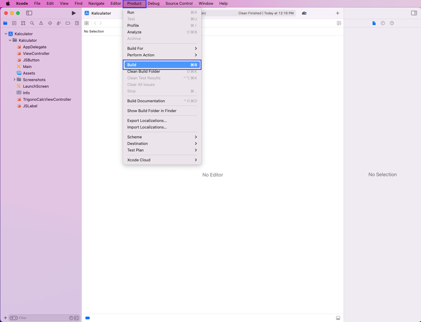The image size is (421, 322).
Task: Click the Xcode Cloud status icon
Action: click(x=304, y=13)
